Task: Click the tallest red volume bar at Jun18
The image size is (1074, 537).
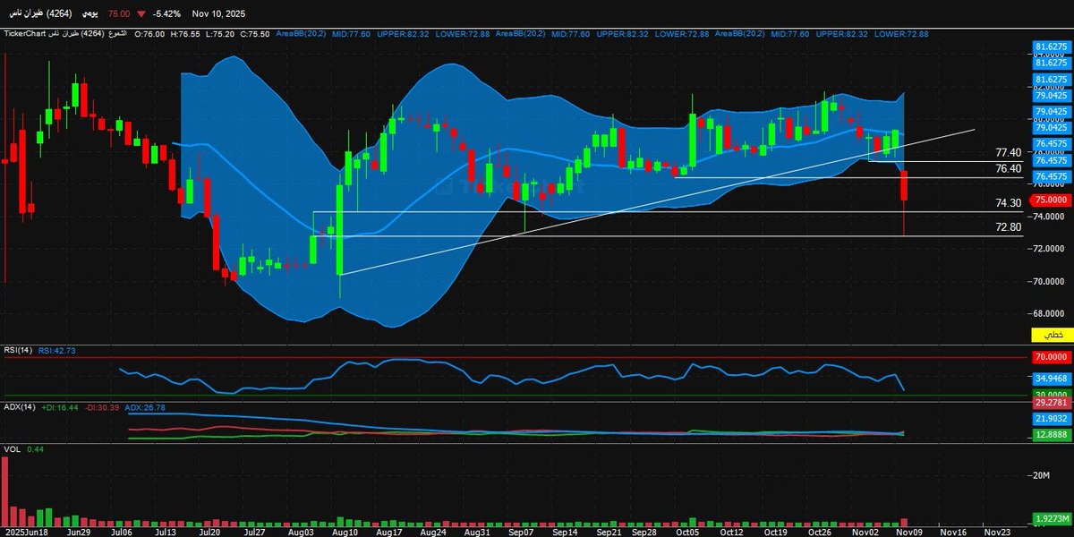Action: point(5,490)
